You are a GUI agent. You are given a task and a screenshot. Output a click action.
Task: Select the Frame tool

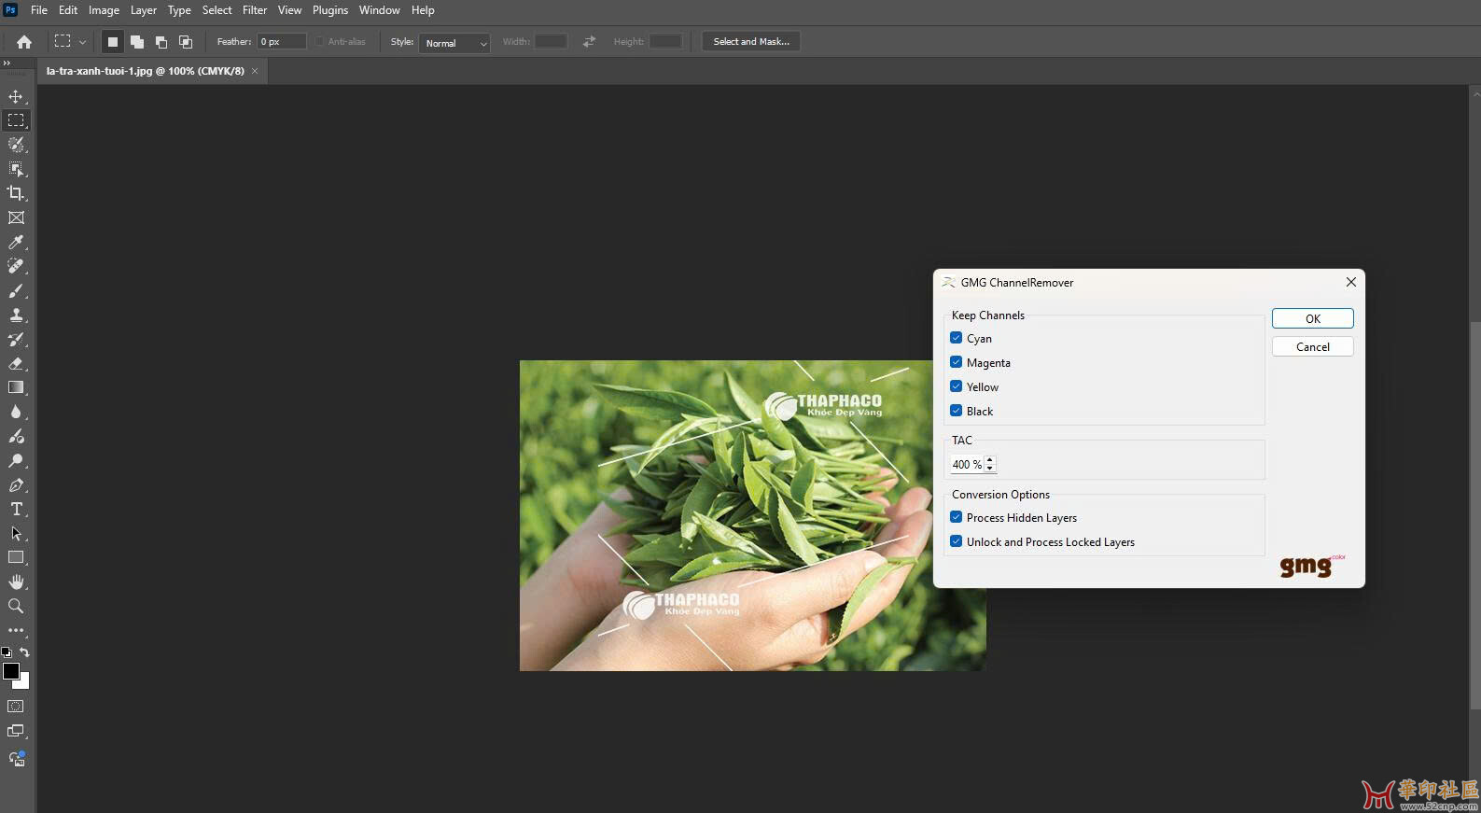(16, 217)
